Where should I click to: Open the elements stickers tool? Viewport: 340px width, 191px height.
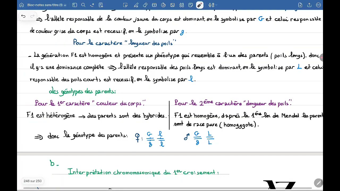181,5
